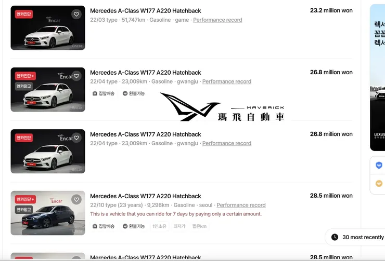
Task: Click the blue shield icon in right sidebar
Action: pyautogui.click(x=379, y=166)
